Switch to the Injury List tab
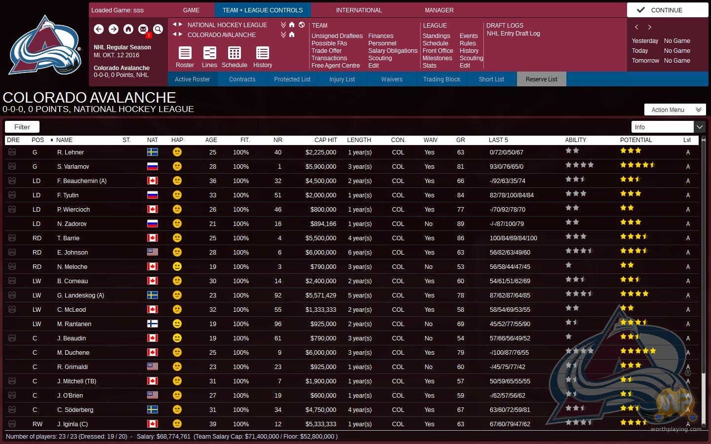Screen dimensions: 711x444 click(x=342, y=79)
